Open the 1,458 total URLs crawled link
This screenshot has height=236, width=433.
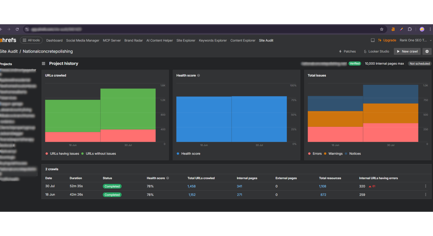tap(192, 186)
